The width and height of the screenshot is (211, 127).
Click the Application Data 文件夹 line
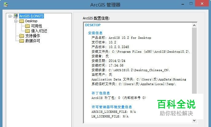139,79
